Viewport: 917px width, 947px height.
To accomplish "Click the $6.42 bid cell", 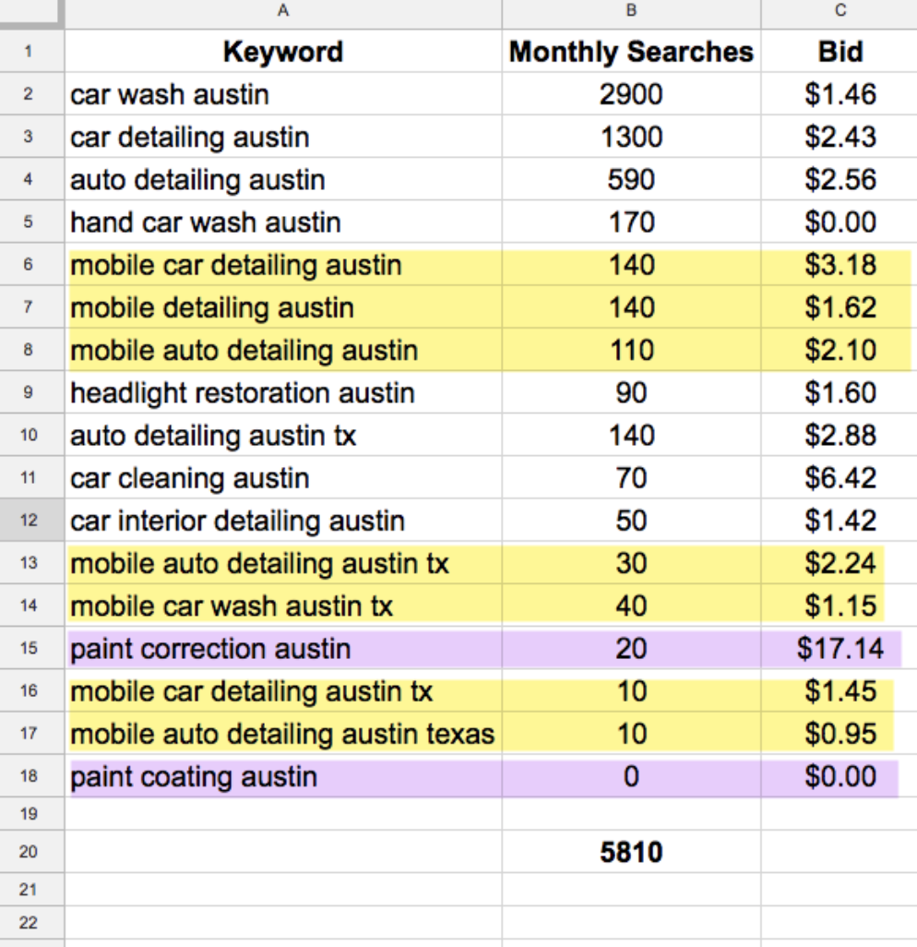I will [x=840, y=479].
